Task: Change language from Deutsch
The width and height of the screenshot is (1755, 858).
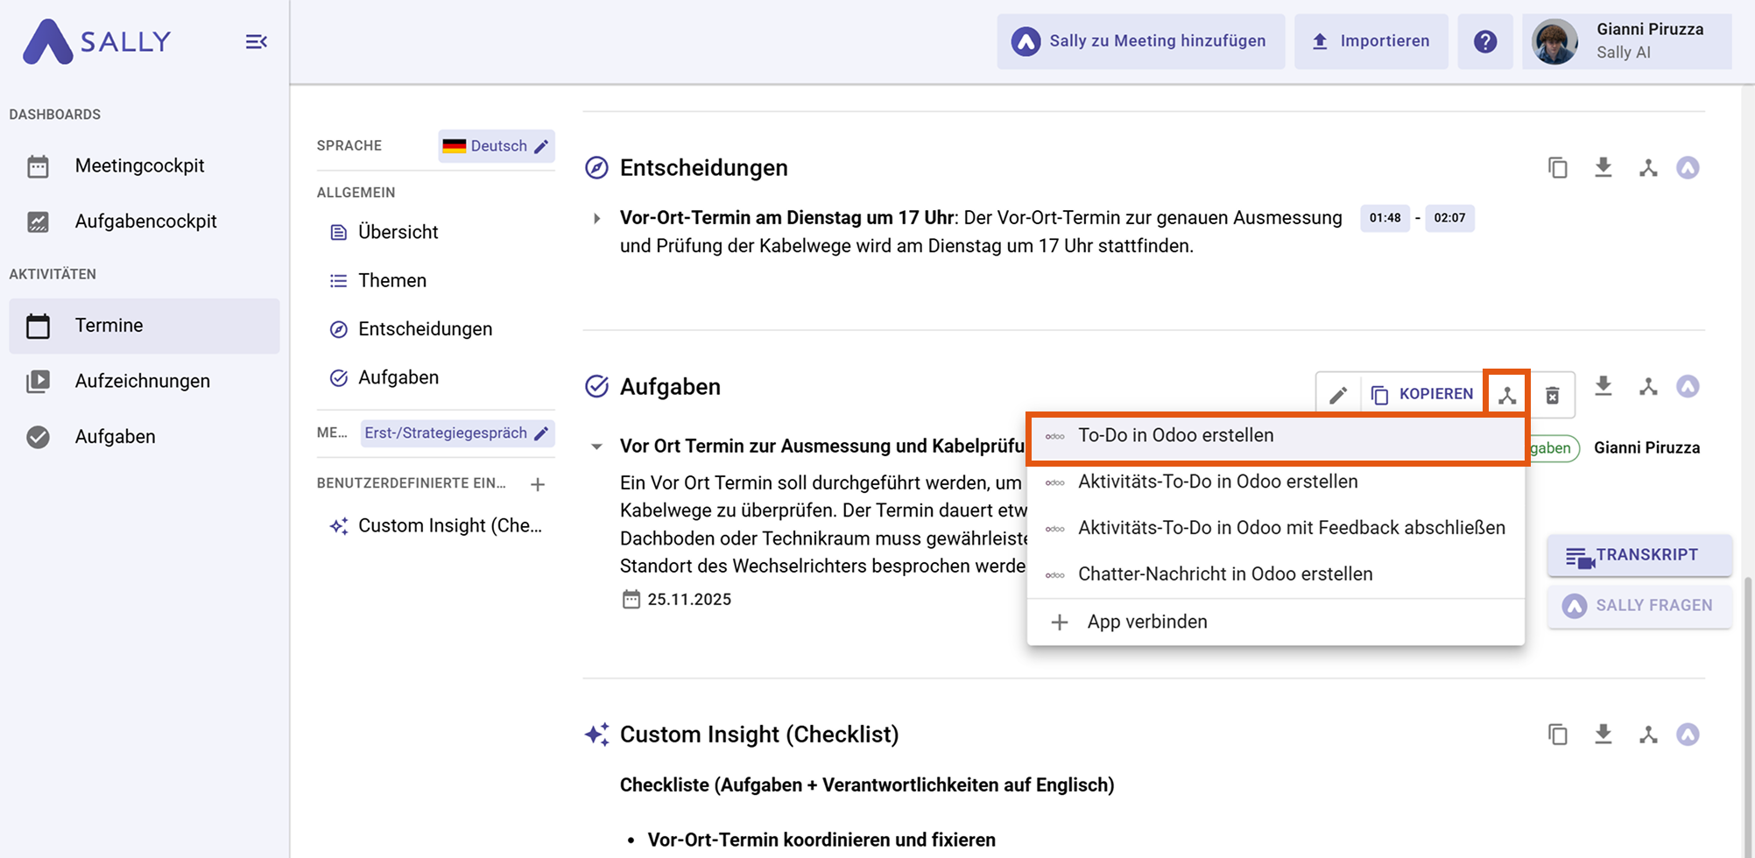Action: tap(497, 146)
